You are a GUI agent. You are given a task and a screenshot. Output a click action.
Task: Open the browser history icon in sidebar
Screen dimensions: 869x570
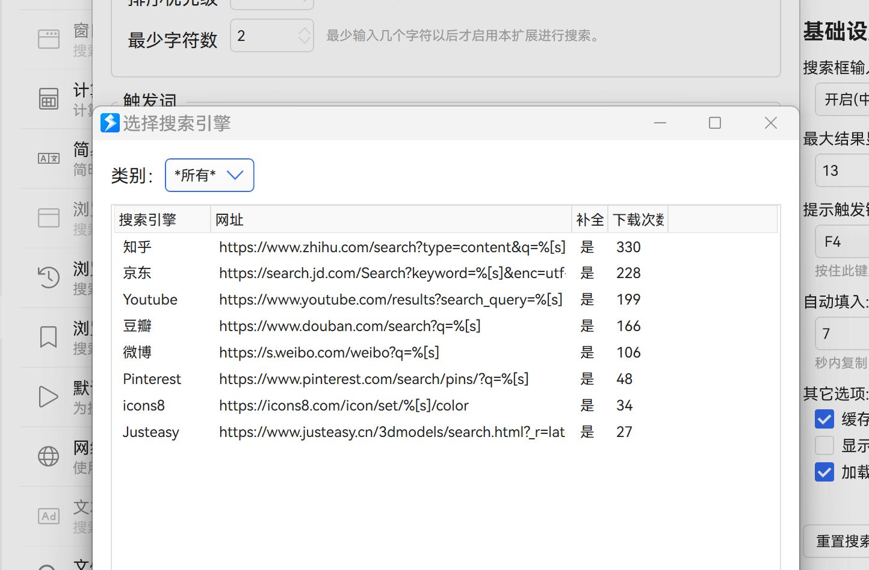[x=49, y=277]
